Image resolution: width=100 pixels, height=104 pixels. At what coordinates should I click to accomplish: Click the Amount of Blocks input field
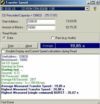[41, 28]
